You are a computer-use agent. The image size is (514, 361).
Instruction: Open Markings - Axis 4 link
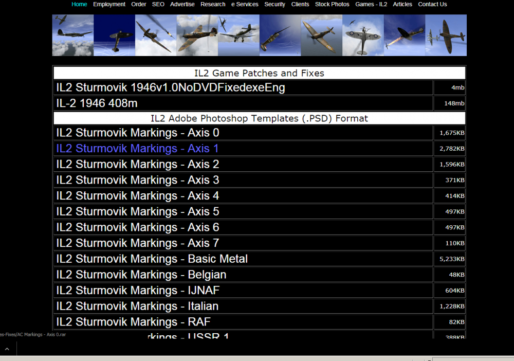[x=138, y=196]
